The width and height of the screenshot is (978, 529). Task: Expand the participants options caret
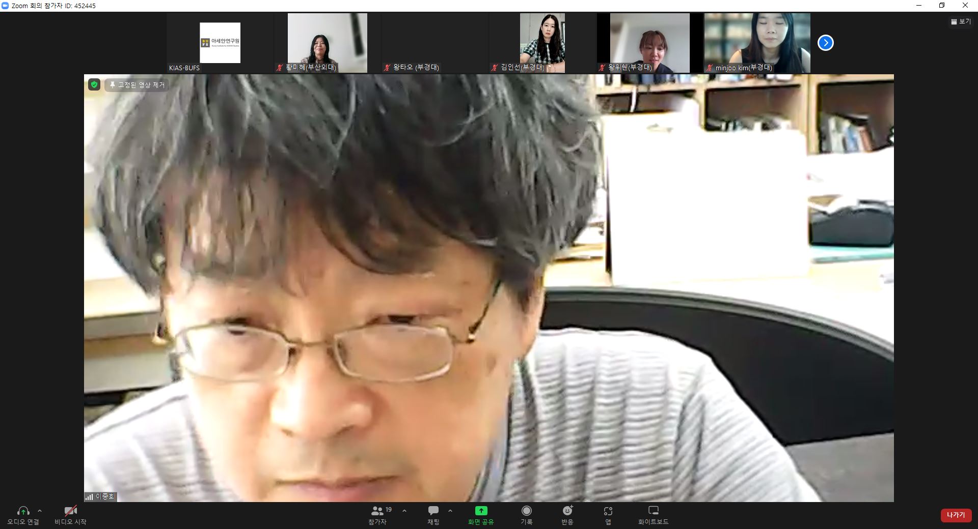[x=404, y=511]
